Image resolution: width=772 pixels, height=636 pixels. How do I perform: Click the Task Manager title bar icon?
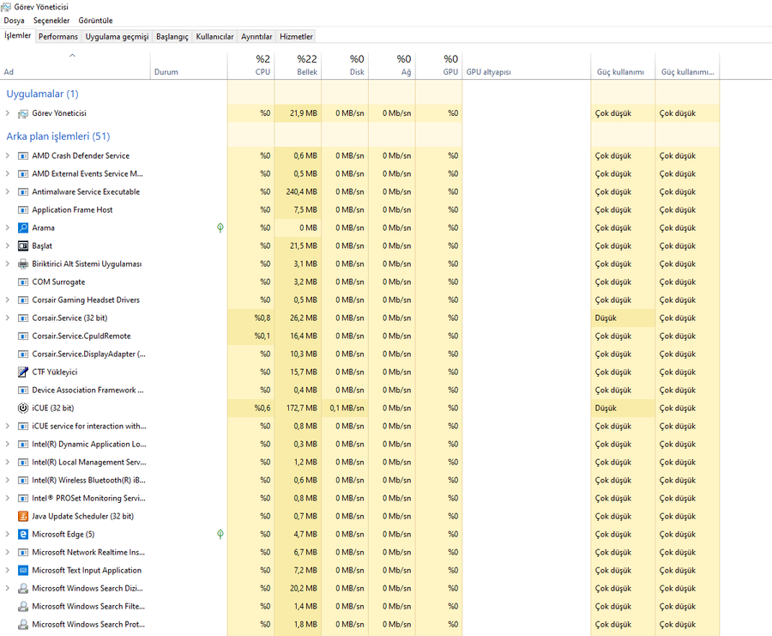pyautogui.click(x=6, y=7)
